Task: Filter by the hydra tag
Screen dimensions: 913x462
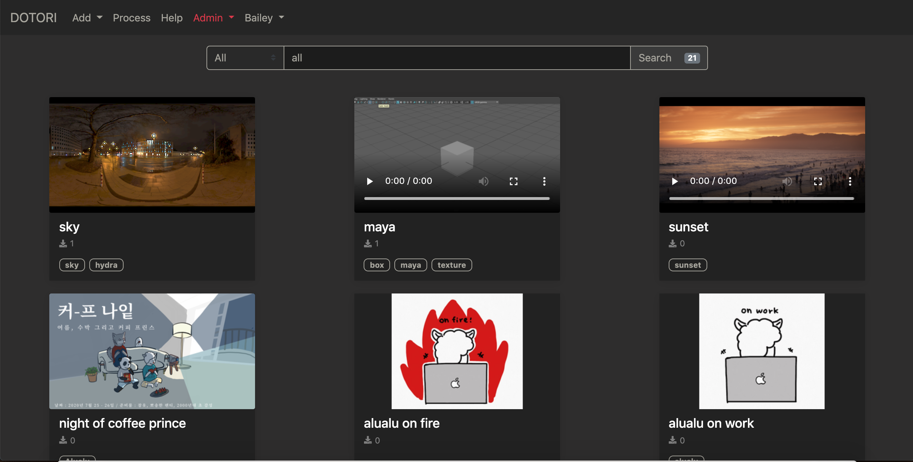Action: tap(106, 265)
